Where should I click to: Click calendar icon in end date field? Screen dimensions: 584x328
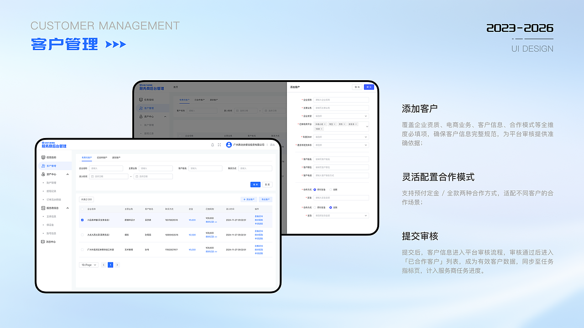(137, 176)
